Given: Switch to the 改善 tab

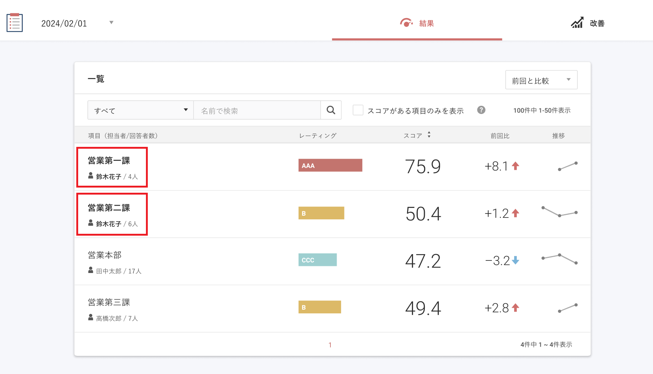Looking at the screenshot, I should click(587, 23).
